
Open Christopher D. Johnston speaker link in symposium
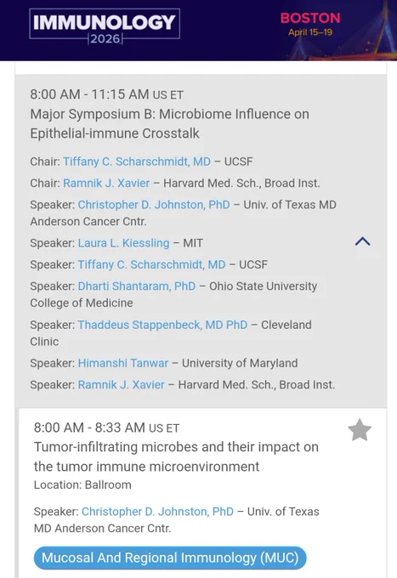(x=154, y=205)
